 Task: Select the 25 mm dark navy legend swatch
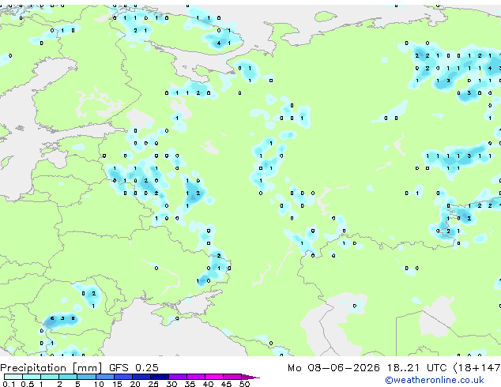point(160,377)
